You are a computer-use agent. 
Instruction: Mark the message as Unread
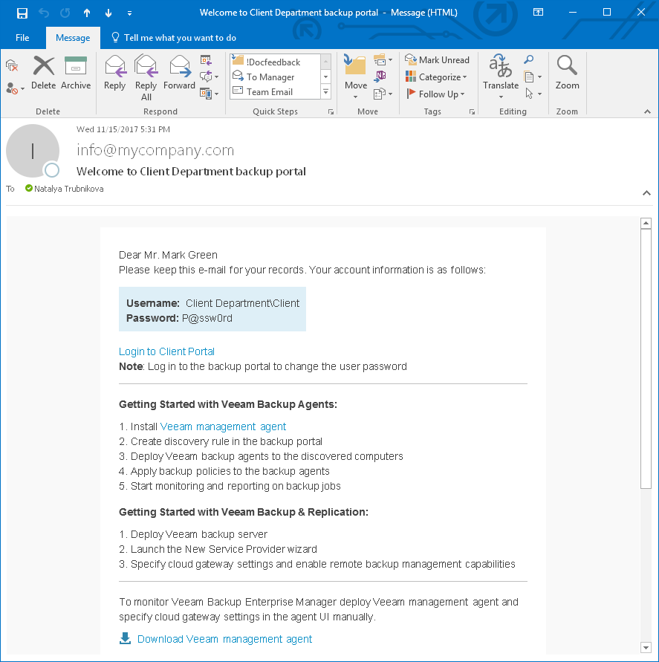pos(437,60)
